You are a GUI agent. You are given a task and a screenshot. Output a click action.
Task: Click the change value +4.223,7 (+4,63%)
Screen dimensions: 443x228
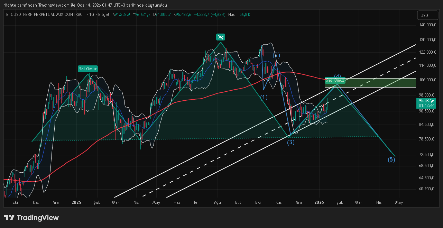tap(210, 15)
